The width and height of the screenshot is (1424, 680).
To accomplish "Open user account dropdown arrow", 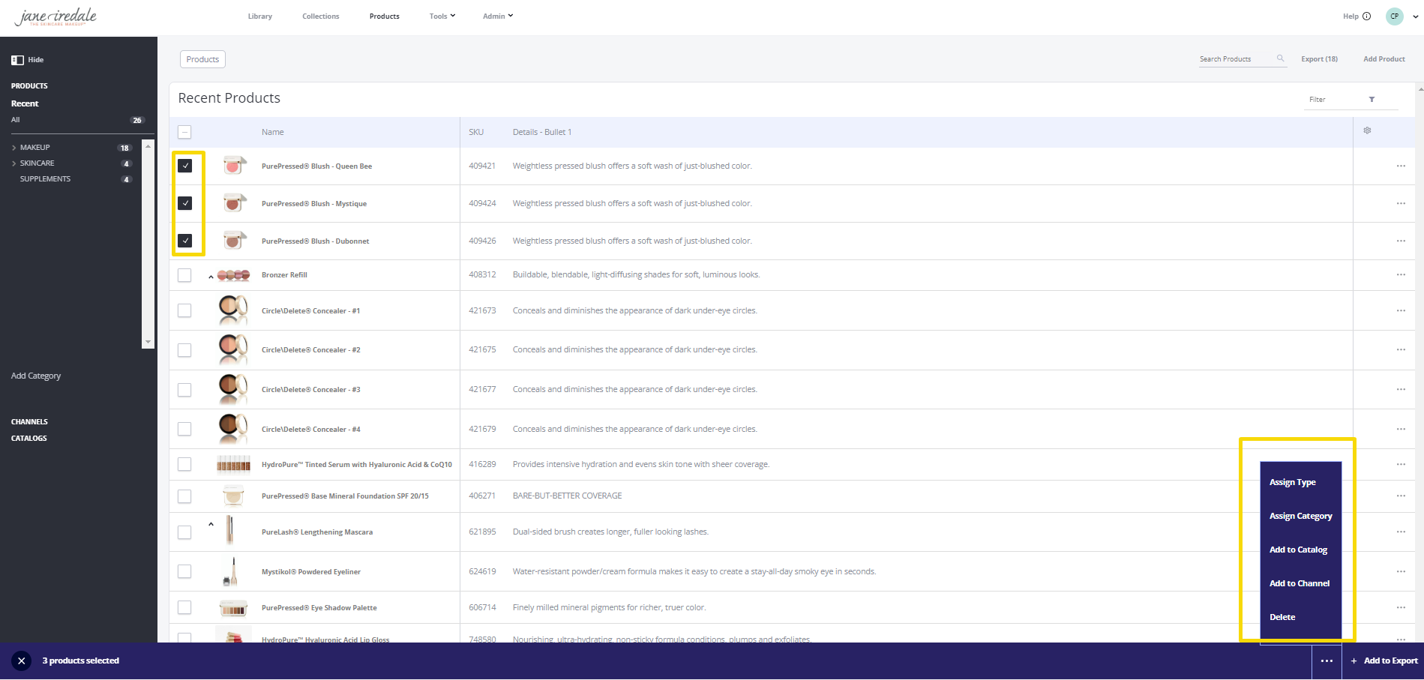I will (1415, 16).
